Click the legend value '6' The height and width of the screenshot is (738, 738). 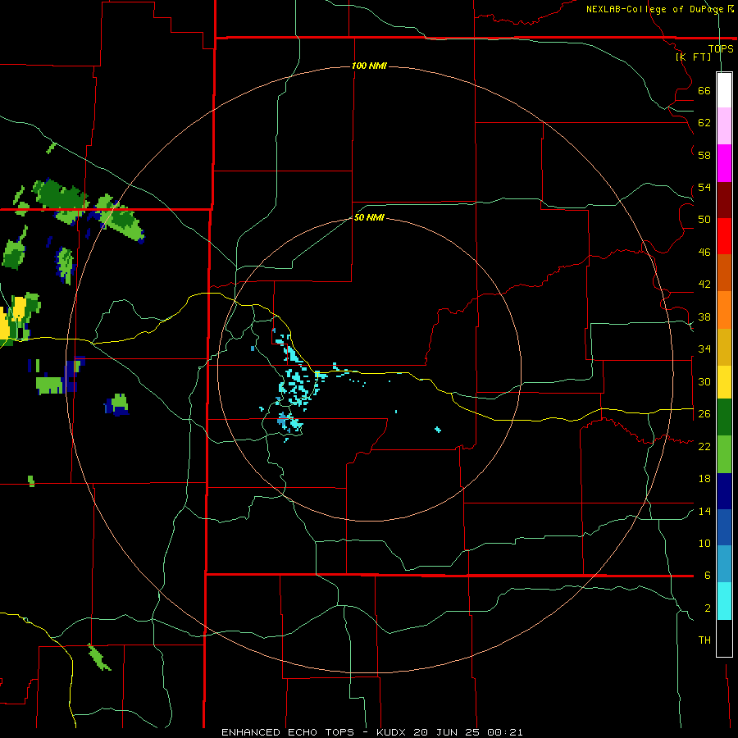pyautogui.click(x=708, y=575)
